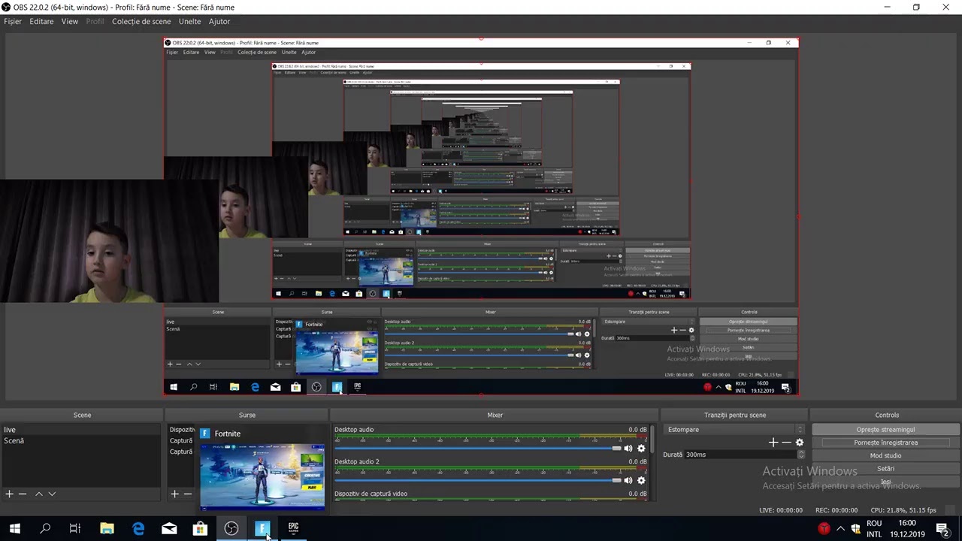Viewport: 962px width, 541px height.
Task: Click the REC: 00:00:00 status text
Action: coord(836,510)
